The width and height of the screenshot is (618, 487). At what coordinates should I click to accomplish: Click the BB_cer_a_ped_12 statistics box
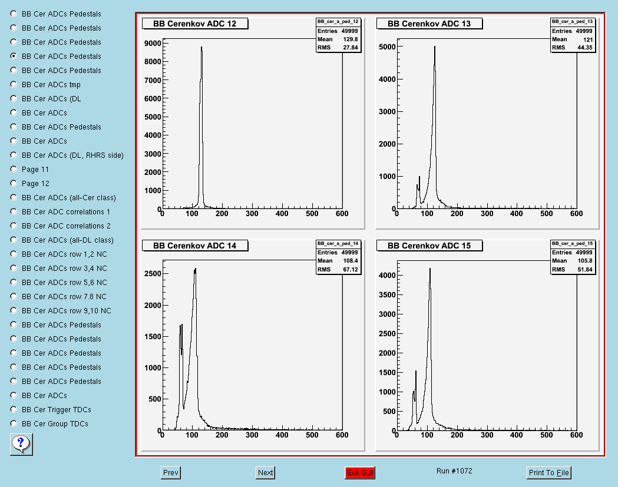tap(338, 35)
